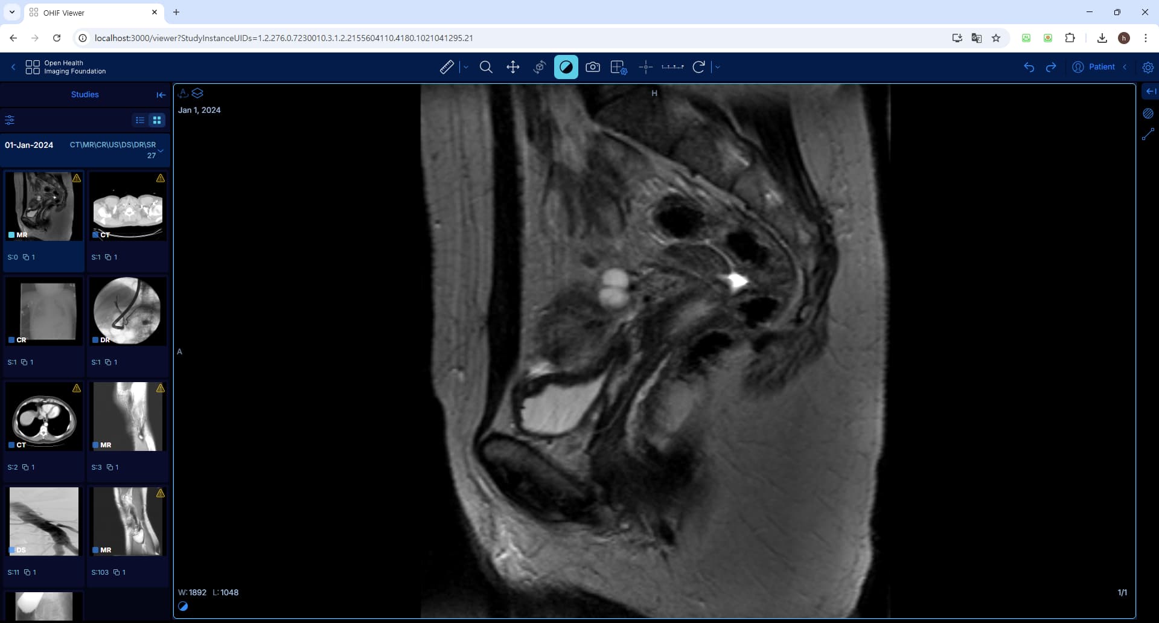
Task: Open the settings gear in header
Action: coord(1148,67)
